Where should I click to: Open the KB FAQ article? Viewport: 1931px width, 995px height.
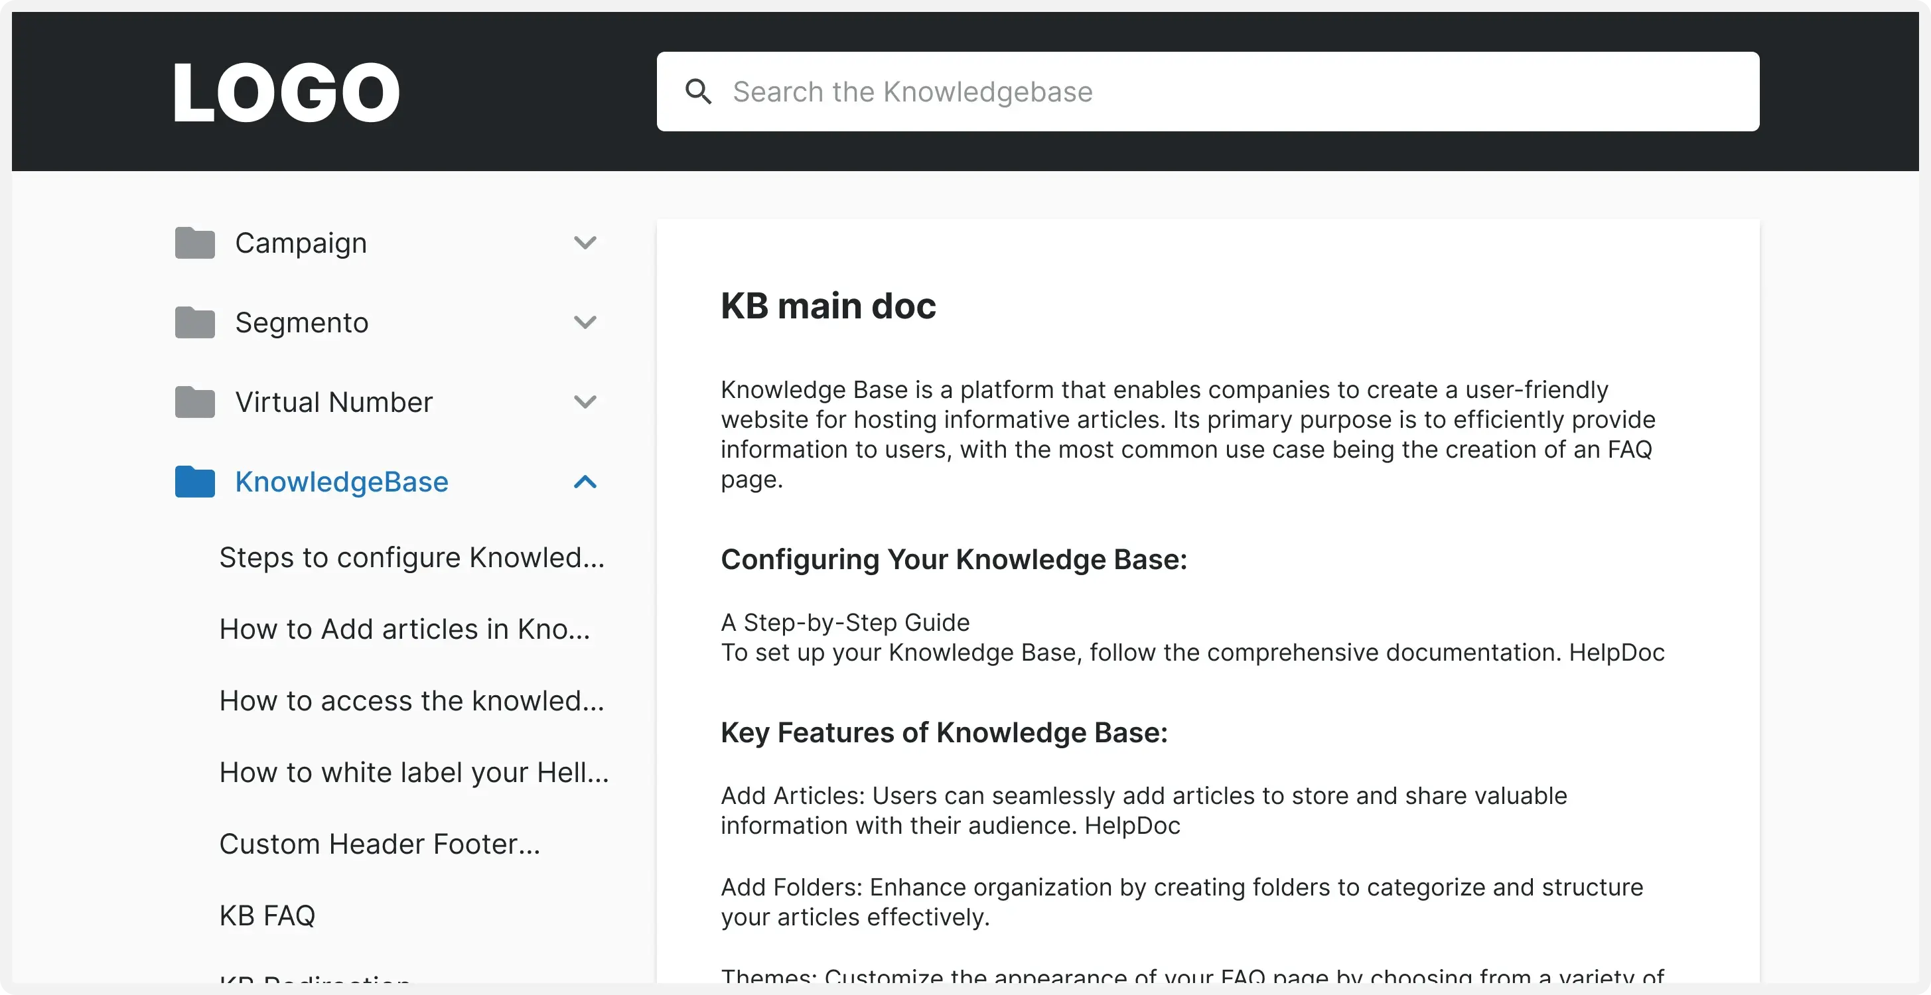(x=267, y=915)
